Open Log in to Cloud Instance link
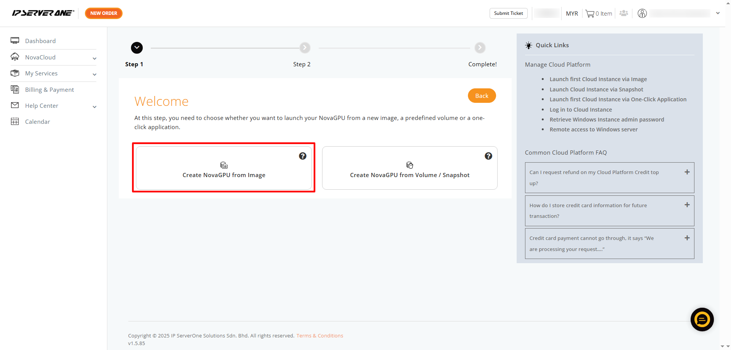Screen dimensions: 731x350 click(x=581, y=110)
